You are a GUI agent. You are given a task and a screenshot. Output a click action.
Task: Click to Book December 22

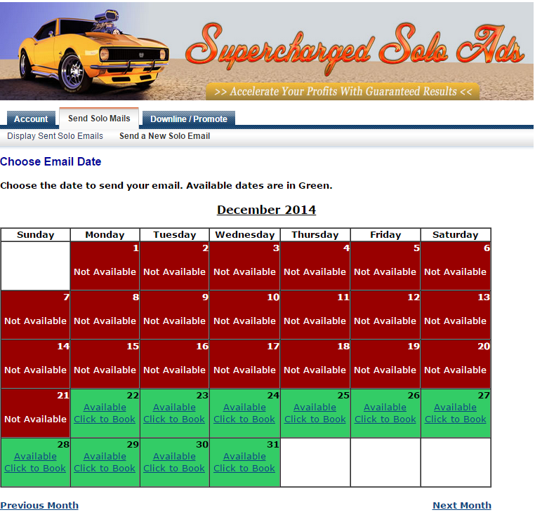coord(105,419)
